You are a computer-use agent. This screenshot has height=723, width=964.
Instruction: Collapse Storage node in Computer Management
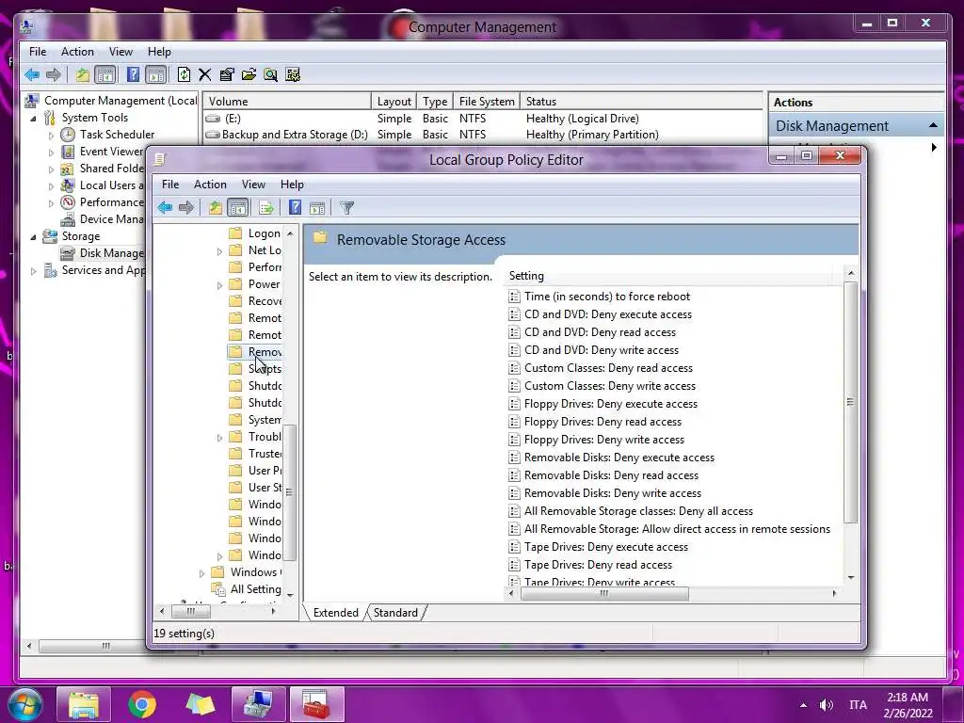(33, 236)
